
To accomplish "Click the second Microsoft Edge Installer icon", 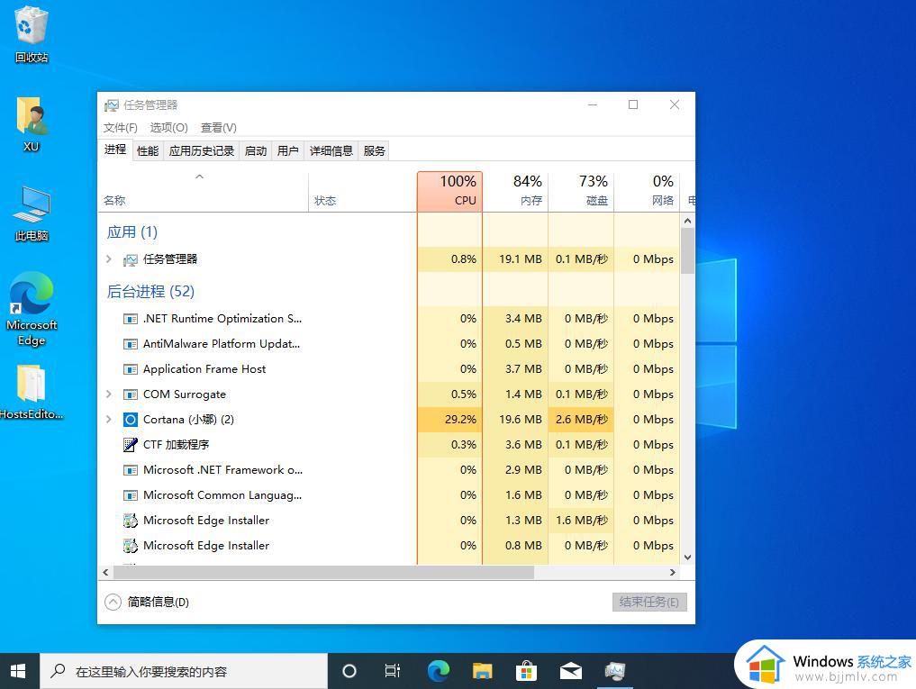I will (x=131, y=546).
